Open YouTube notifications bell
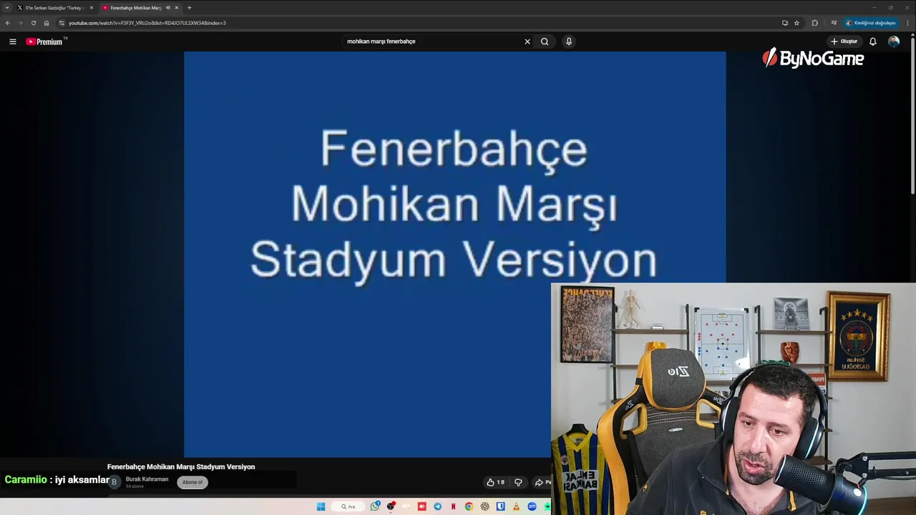Viewport: 916px width, 515px height. pos(872,41)
